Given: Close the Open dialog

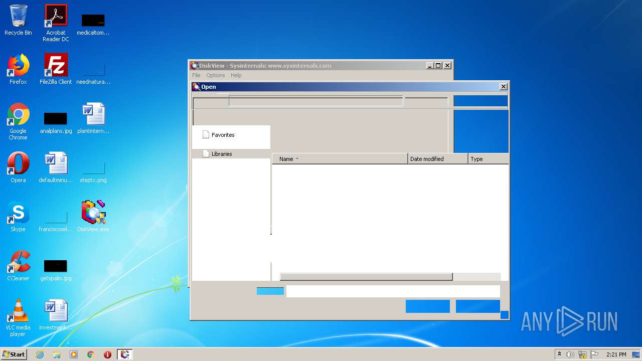Looking at the screenshot, I should point(504,87).
